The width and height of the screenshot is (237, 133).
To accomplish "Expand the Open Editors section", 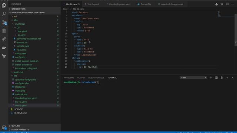I will (x=34, y=9).
